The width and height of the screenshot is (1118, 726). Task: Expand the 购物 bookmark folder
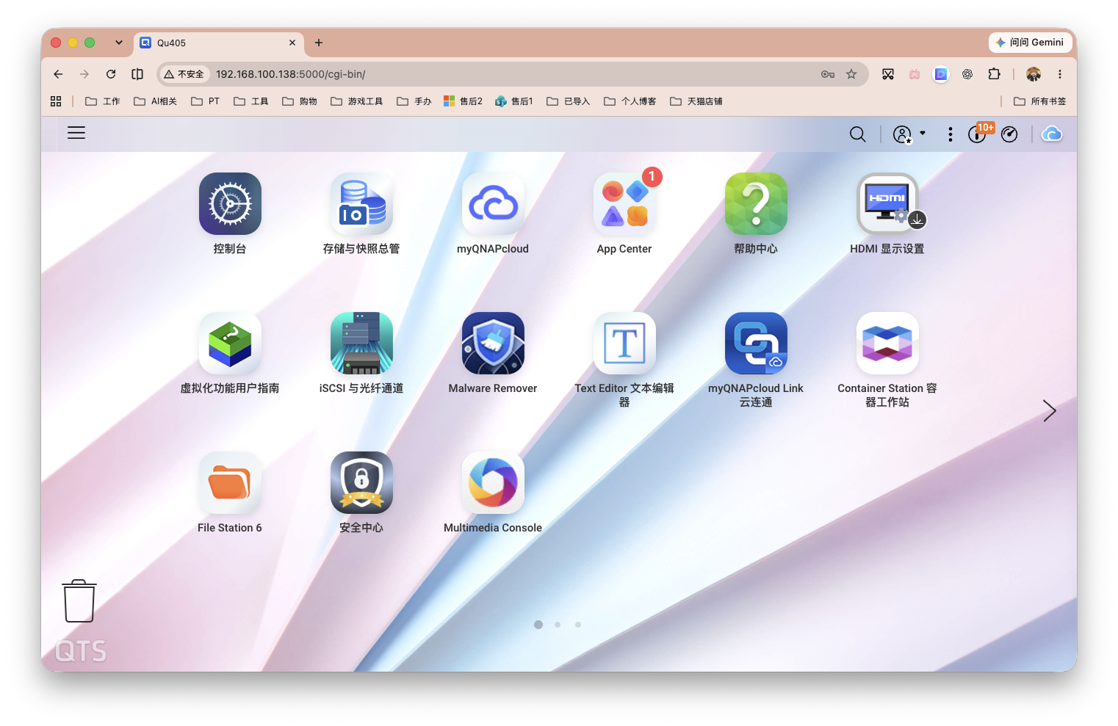click(x=300, y=101)
